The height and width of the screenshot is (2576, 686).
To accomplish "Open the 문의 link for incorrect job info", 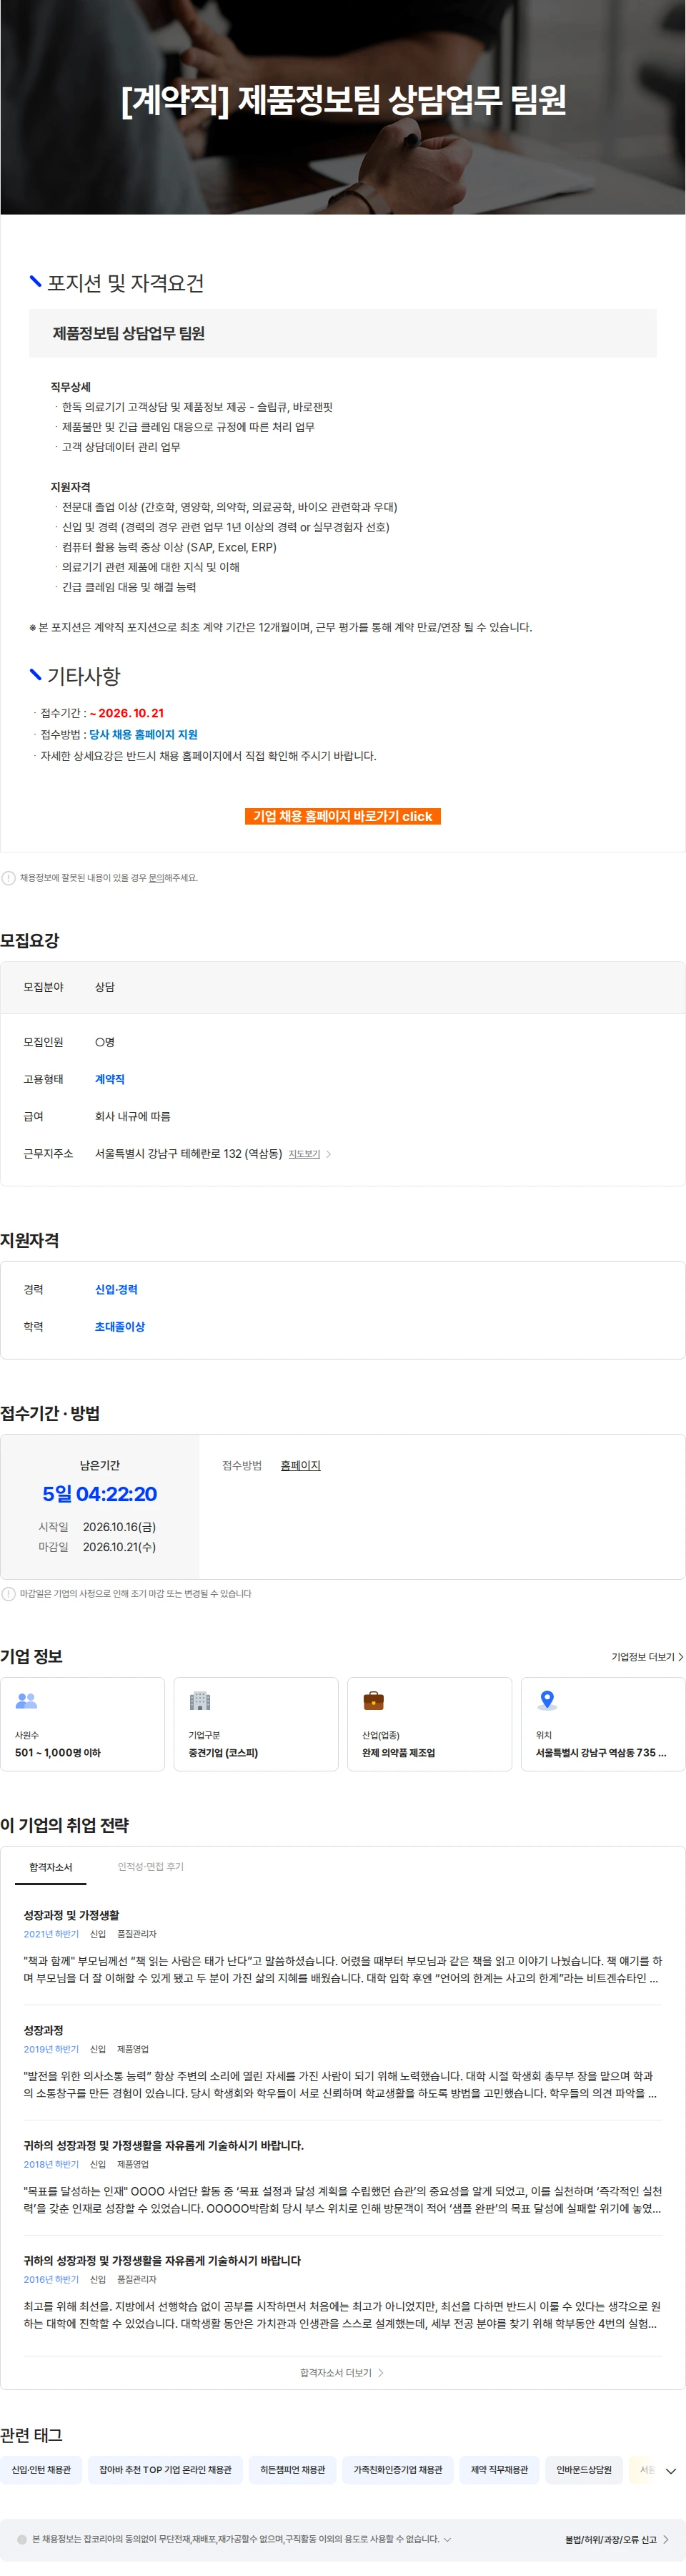I will pos(156,878).
